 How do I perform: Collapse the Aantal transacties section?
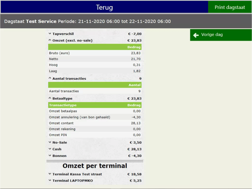pos(50,78)
